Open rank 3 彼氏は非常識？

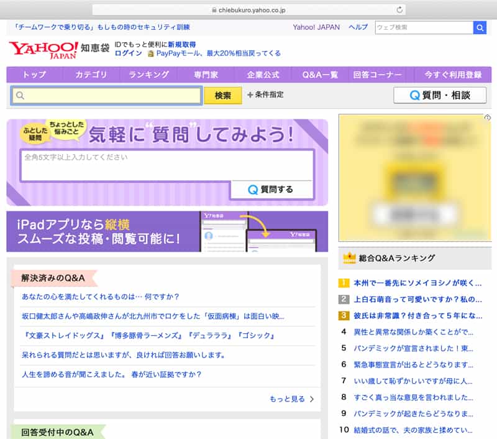(x=417, y=316)
